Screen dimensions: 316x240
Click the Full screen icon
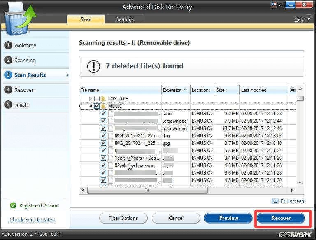[275, 201]
